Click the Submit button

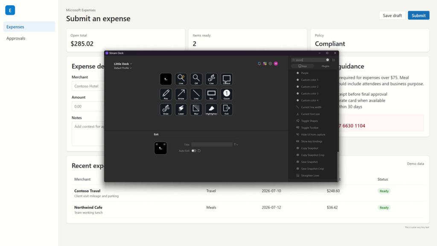coord(418,15)
